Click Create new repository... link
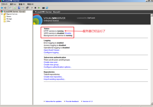Image resolution: width=153 pixels, height=107 pixels. point(53,77)
